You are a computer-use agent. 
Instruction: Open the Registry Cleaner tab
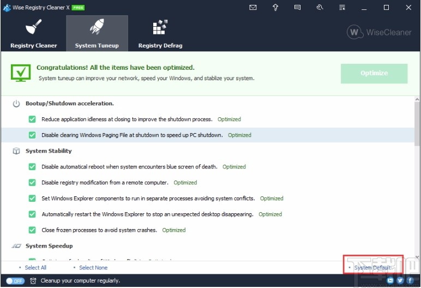[x=34, y=33]
